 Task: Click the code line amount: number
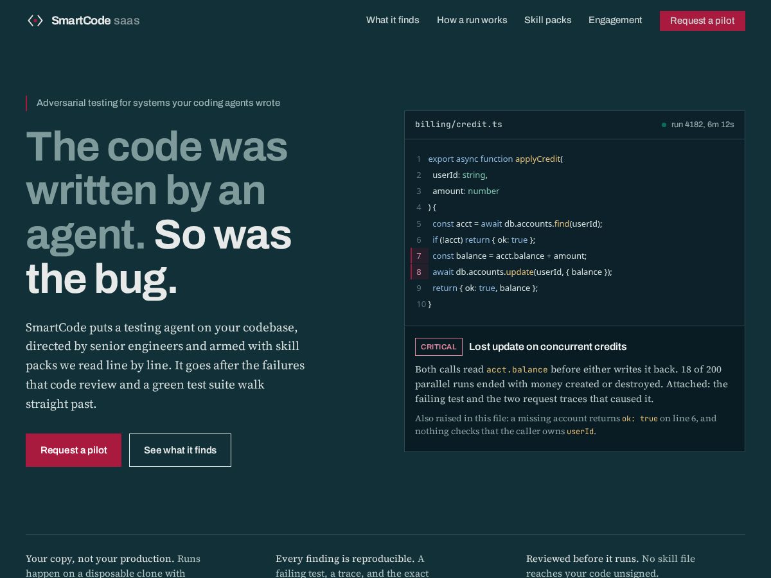click(x=466, y=191)
